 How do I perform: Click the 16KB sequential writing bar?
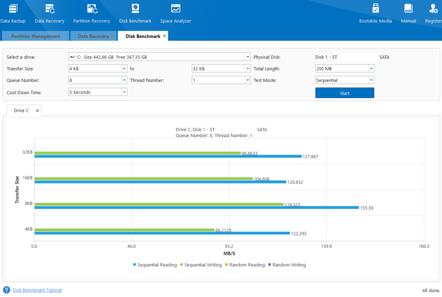coord(143,179)
